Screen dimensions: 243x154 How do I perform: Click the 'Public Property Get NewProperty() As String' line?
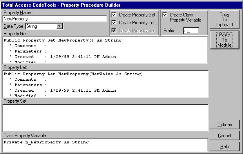click(x=63, y=40)
